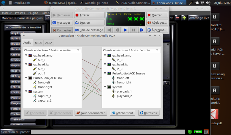Select in_0 port of input gx_head_fx
The height and width of the screenshot is (135, 231).
(120, 69)
